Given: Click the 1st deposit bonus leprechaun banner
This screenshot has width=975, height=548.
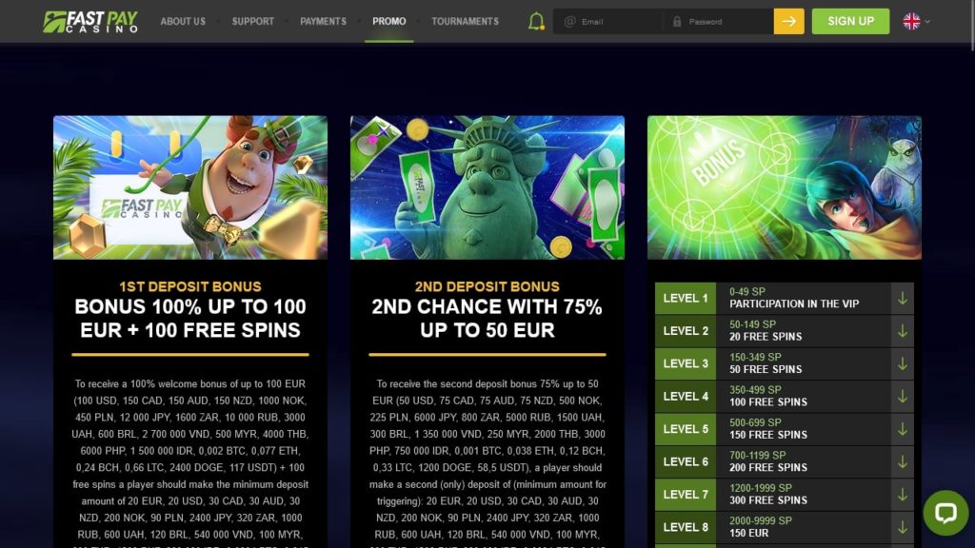Looking at the screenshot, I should 190,187.
